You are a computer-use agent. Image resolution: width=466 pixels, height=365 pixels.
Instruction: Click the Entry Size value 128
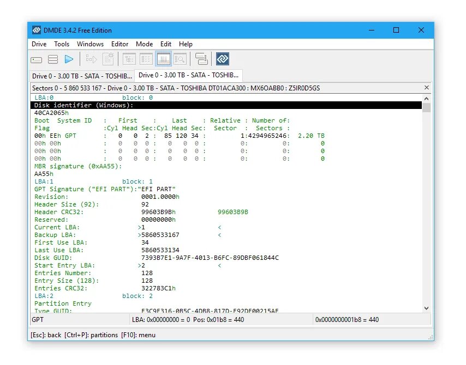point(147,281)
